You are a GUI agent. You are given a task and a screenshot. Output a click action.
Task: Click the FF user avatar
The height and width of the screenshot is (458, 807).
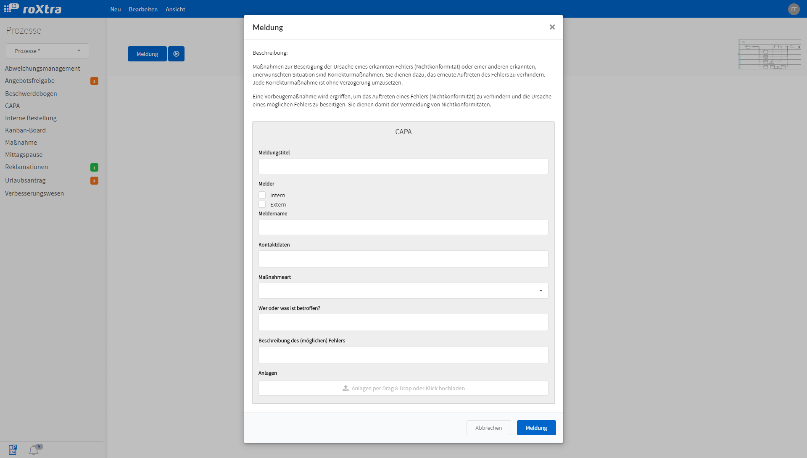click(x=794, y=9)
